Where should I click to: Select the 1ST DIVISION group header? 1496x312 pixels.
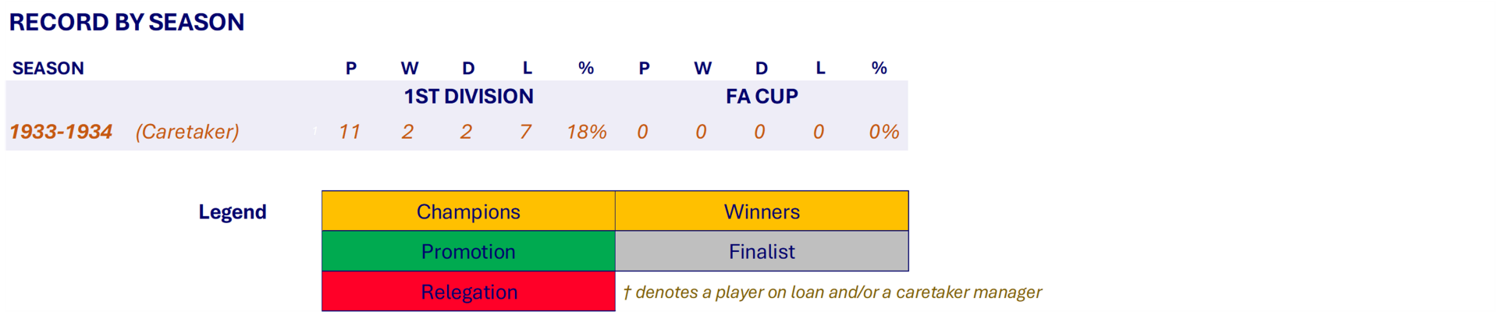pyautogui.click(x=468, y=97)
